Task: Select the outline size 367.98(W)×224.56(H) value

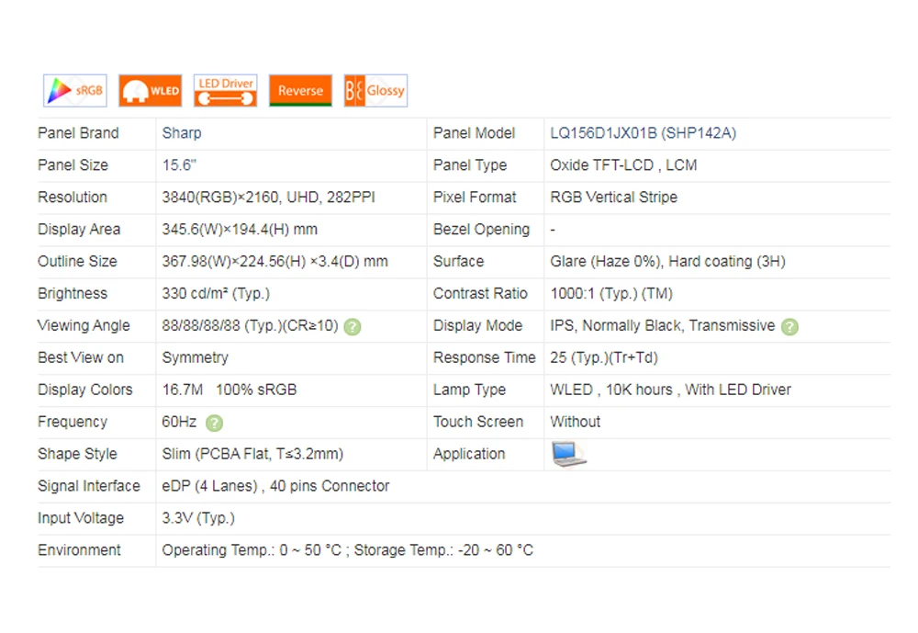Action: 275,262
